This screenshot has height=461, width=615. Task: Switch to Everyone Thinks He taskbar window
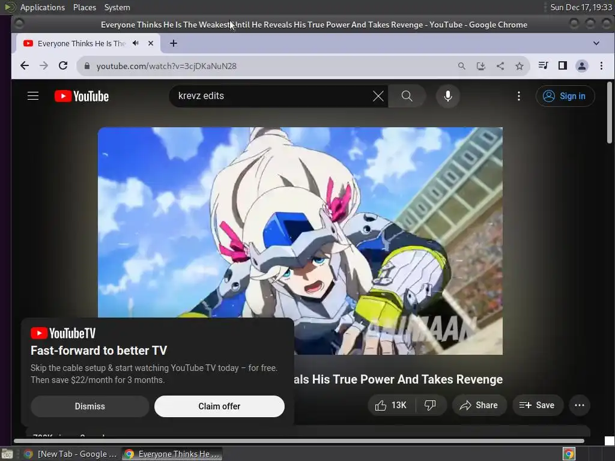click(x=172, y=454)
